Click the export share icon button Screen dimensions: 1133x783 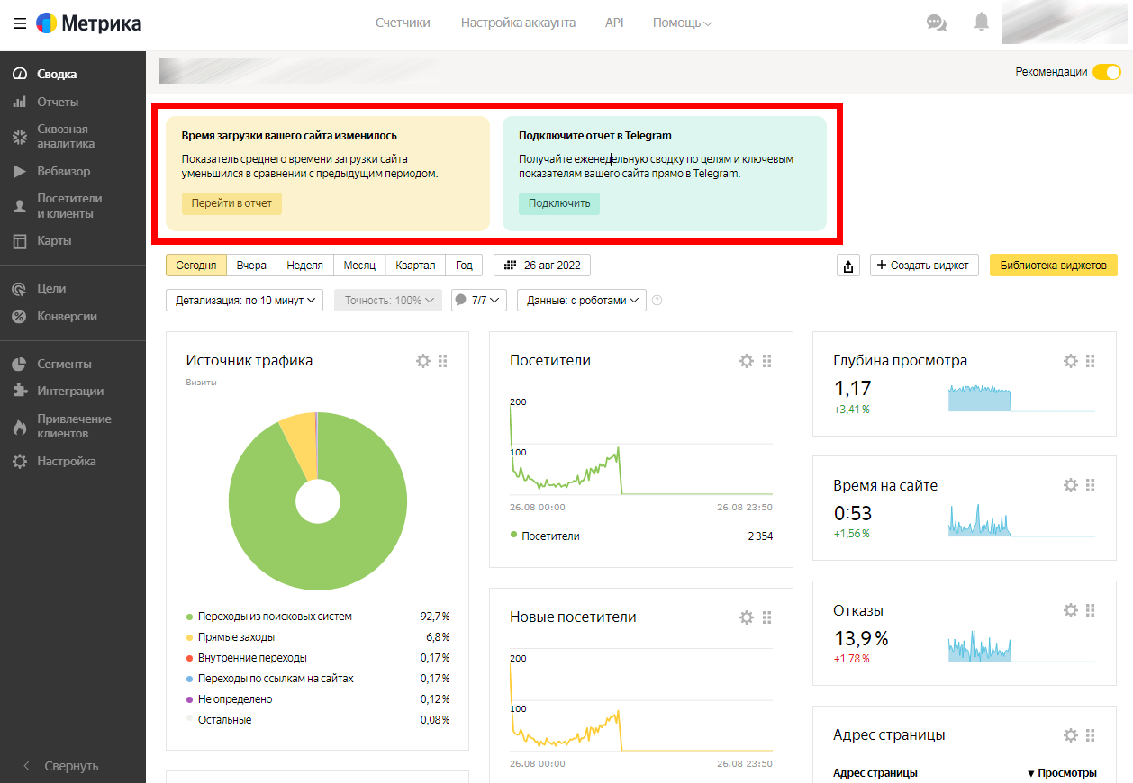pos(847,265)
